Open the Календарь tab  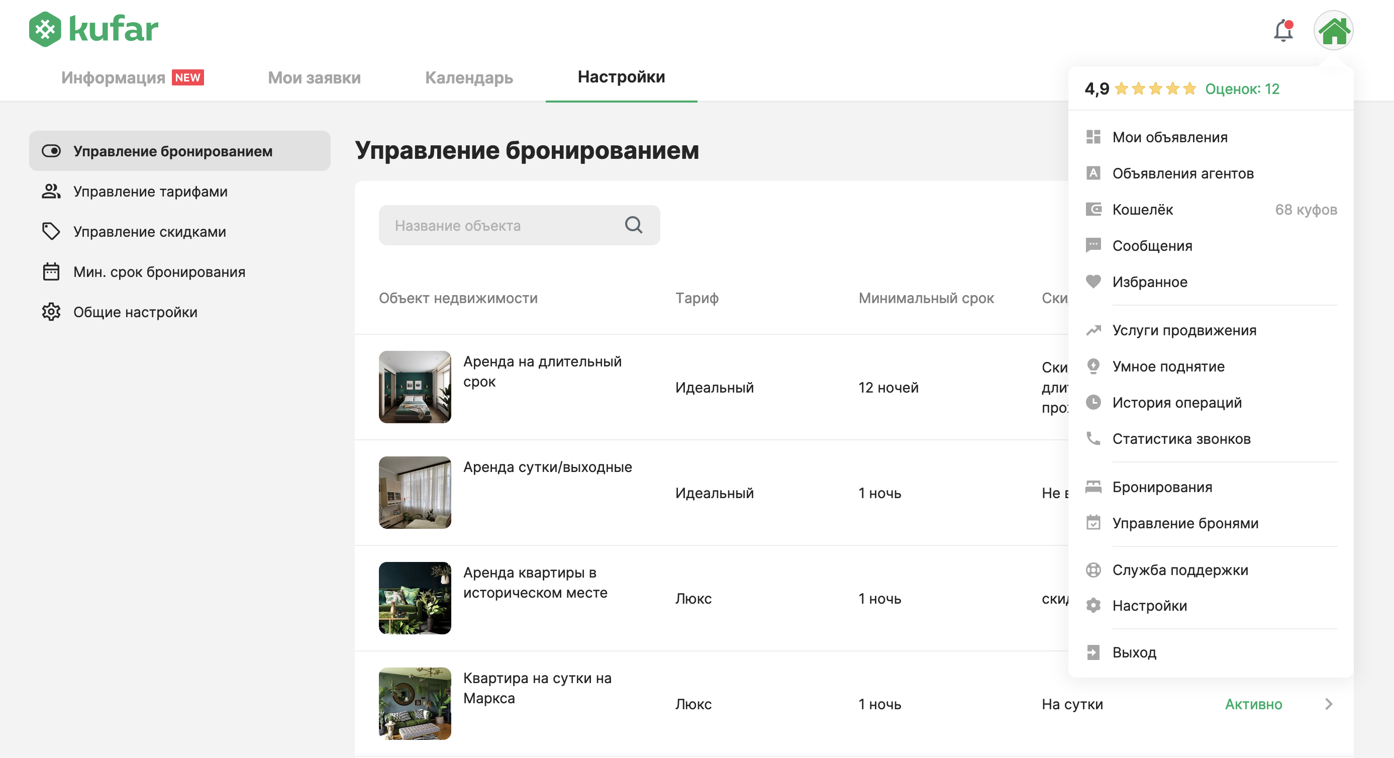coord(469,77)
